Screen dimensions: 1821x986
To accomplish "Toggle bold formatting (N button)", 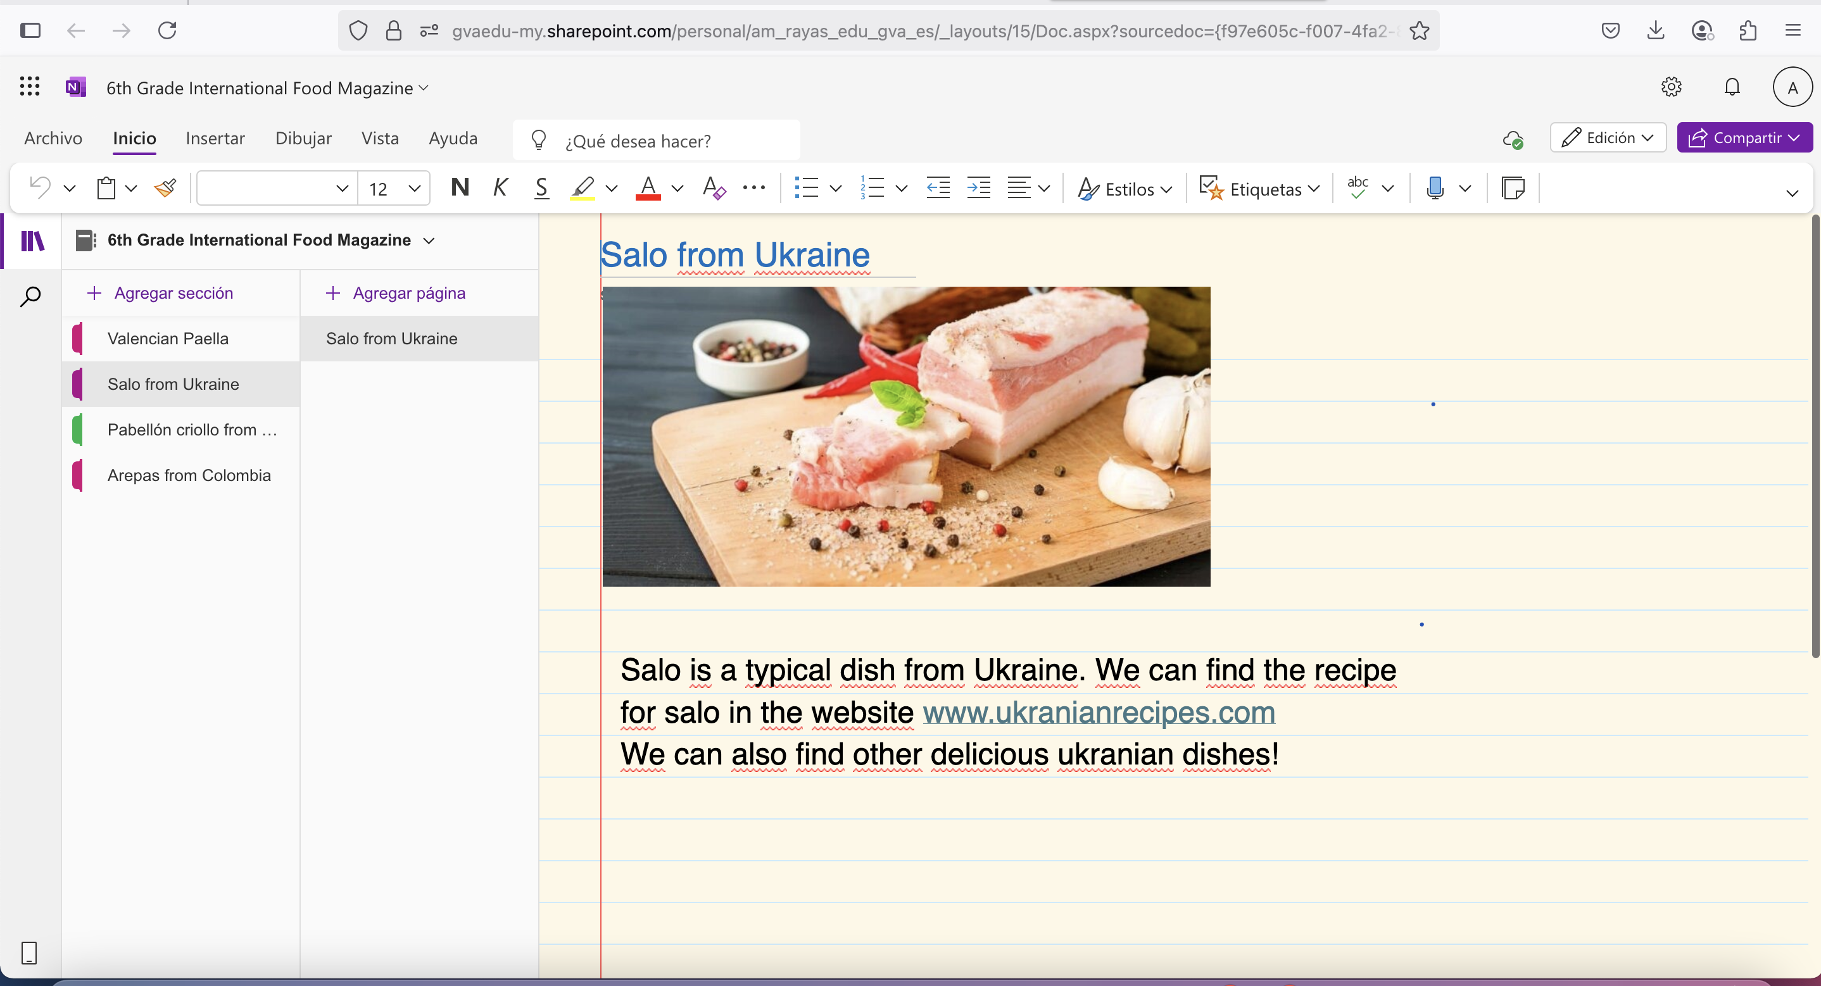I will pyautogui.click(x=460, y=188).
